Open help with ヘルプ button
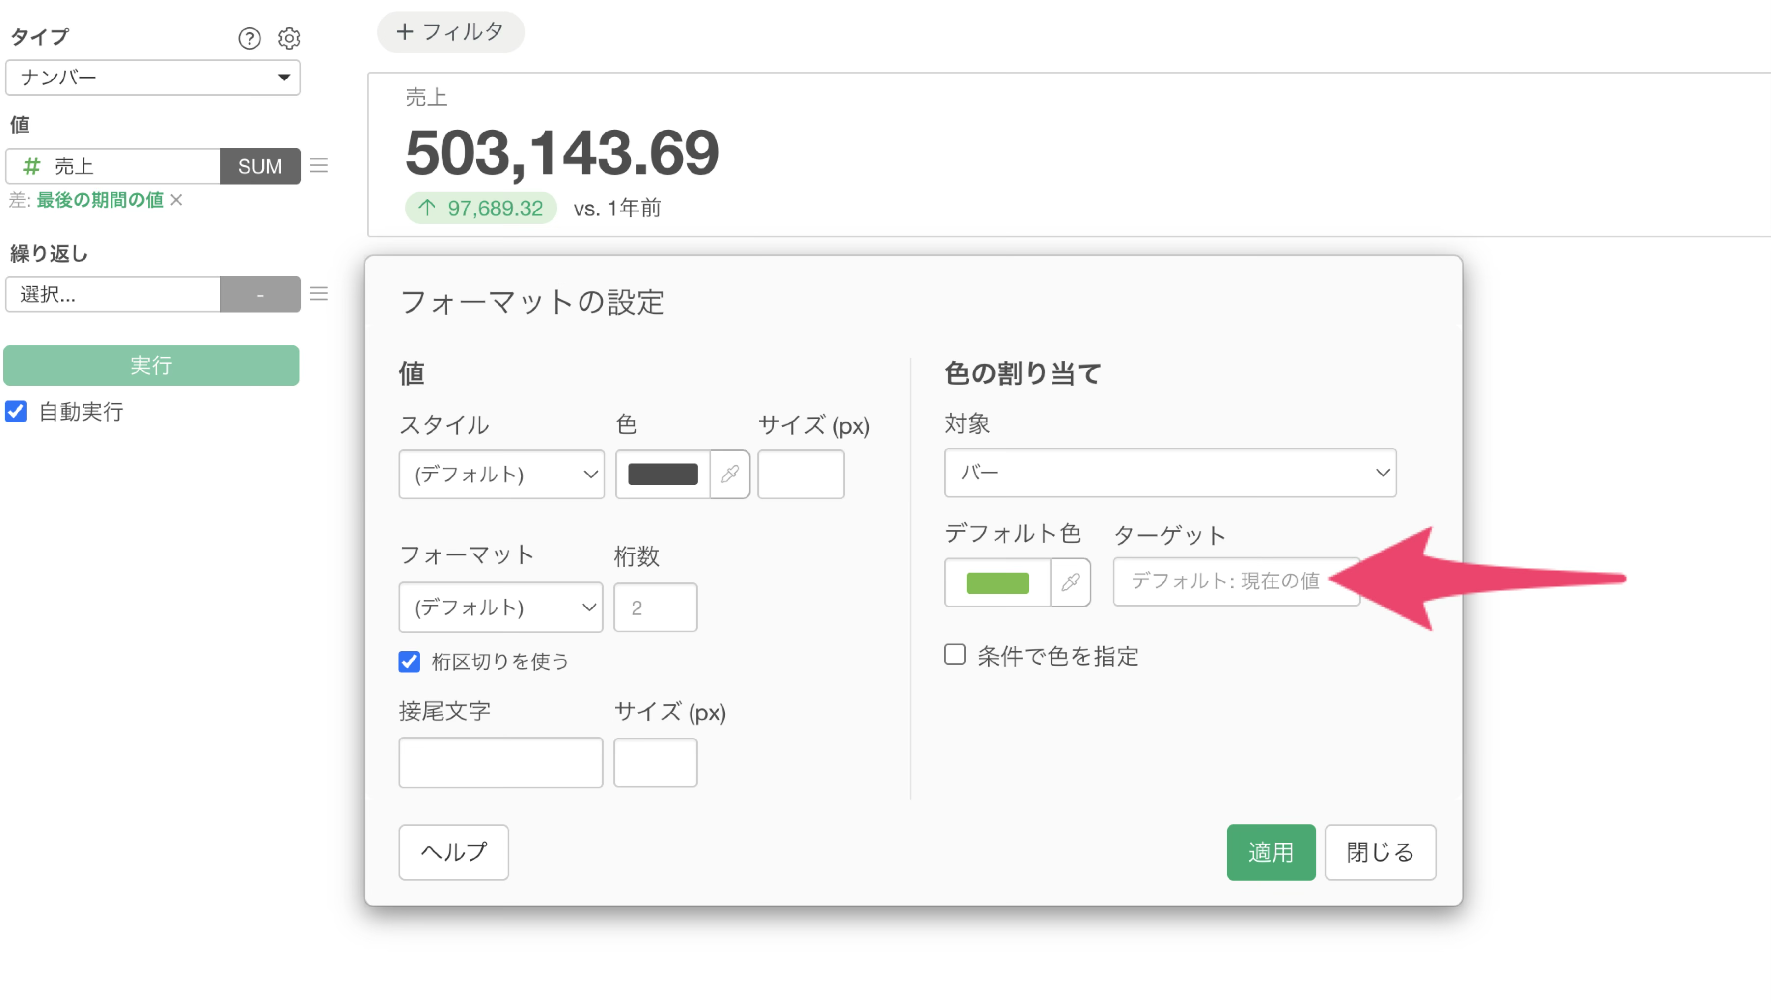The height and width of the screenshot is (1003, 1771). (454, 852)
